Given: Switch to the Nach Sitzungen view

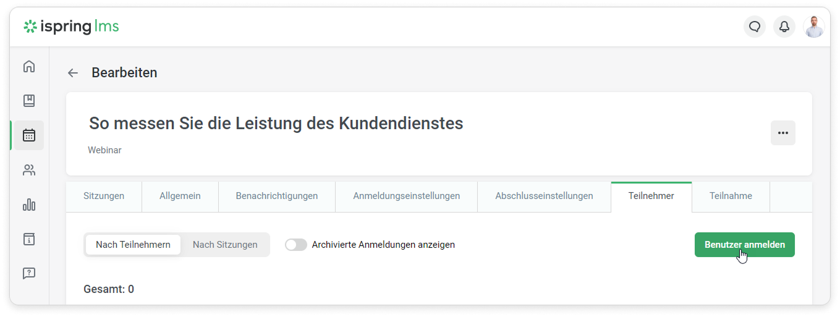Looking at the screenshot, I should 225,245.
